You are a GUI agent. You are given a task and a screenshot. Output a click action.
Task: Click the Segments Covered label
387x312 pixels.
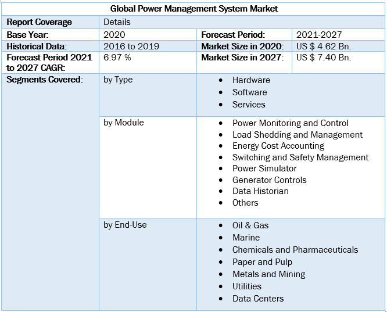(44, 80)
